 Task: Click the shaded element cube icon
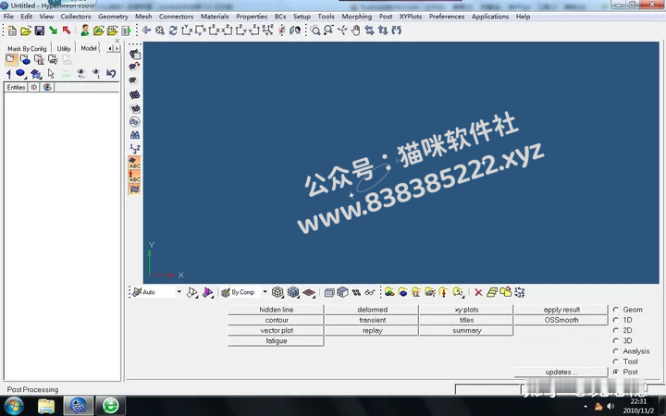coord(293,292)
